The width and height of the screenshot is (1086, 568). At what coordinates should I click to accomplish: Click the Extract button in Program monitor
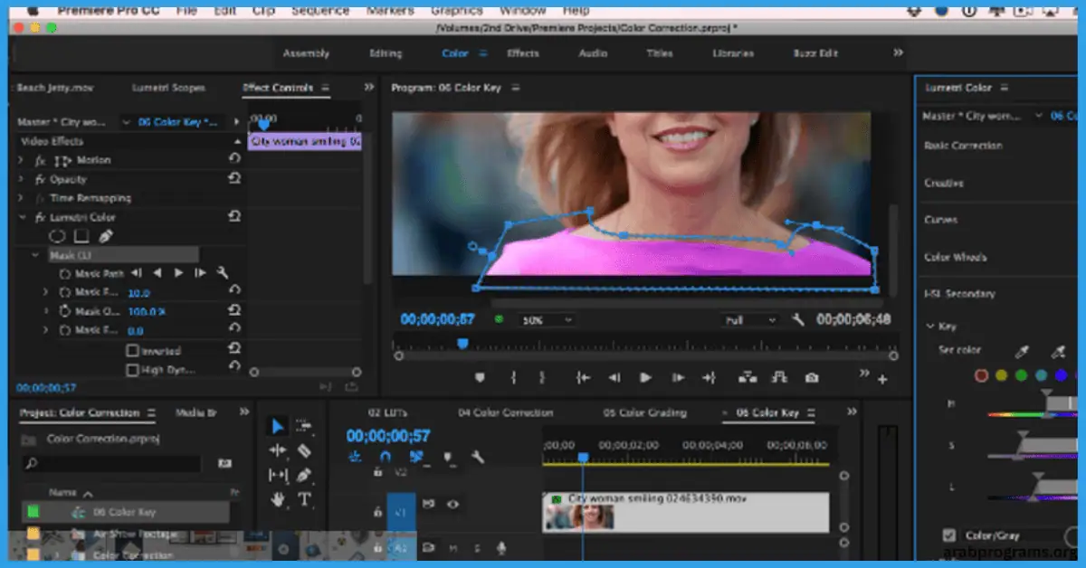pos(779,378)
